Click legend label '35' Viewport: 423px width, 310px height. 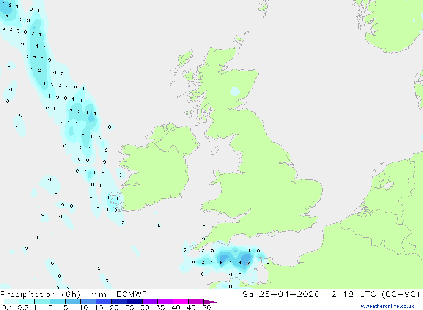coord(160,307)
